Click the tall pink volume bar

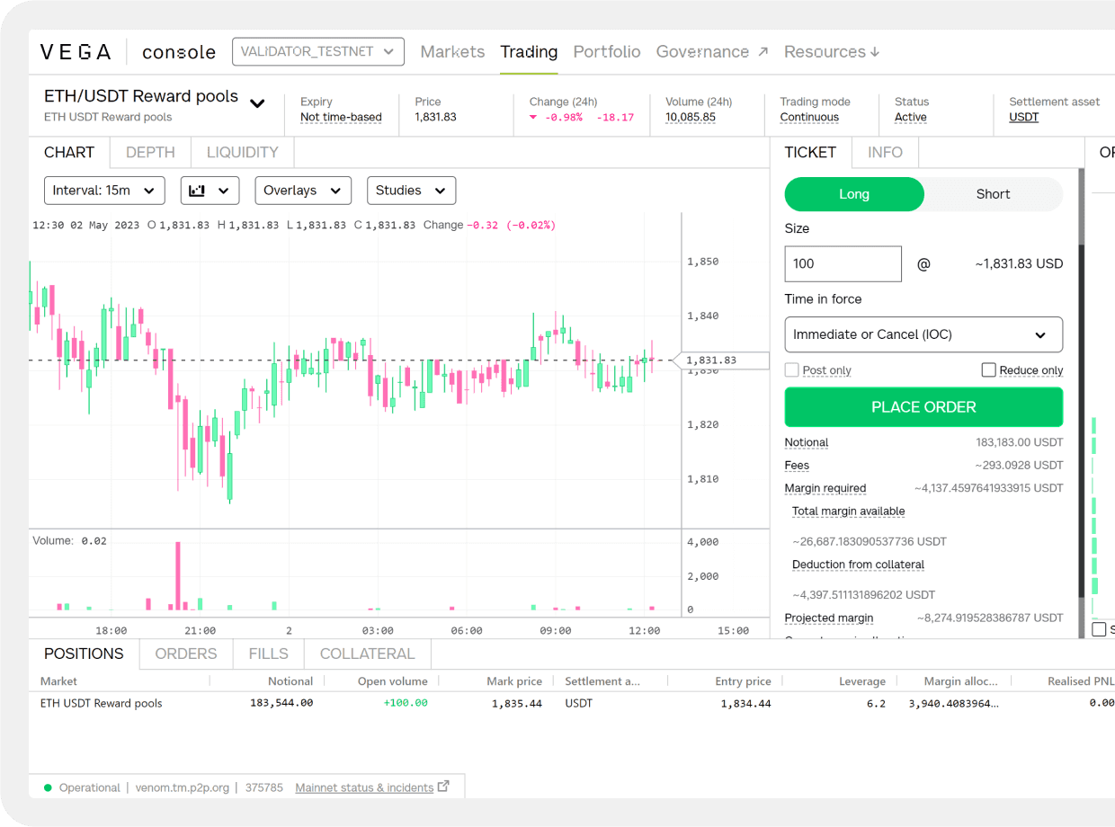[178, 576]
